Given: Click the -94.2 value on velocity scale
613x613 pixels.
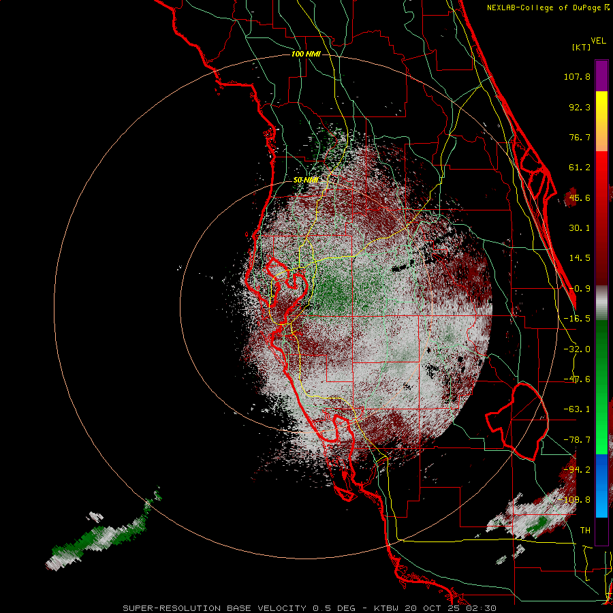Looking at the screenshot, I should coord(577,470).
